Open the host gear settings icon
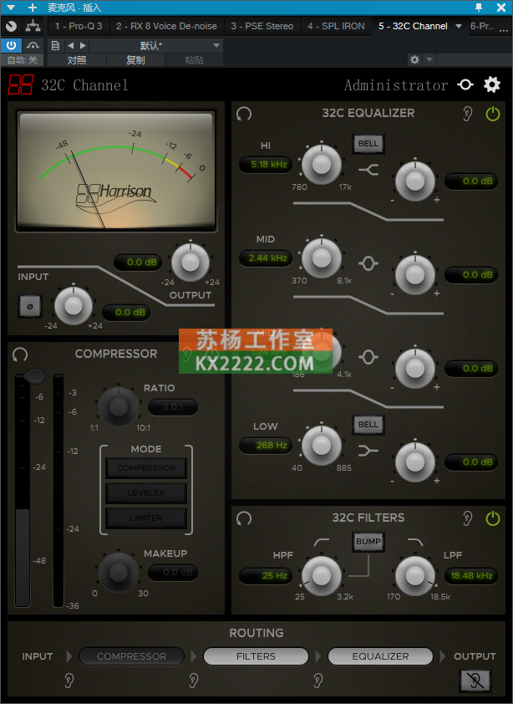 (x=414, y=59)
